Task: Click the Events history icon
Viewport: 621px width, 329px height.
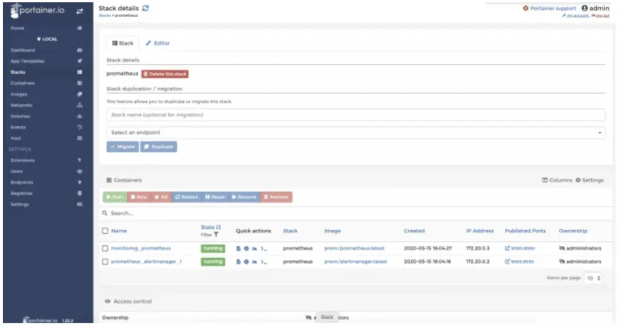Action: click(79, 127)
